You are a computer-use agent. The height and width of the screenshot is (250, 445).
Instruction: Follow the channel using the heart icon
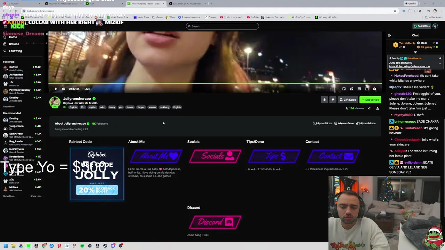click(333, 100)
